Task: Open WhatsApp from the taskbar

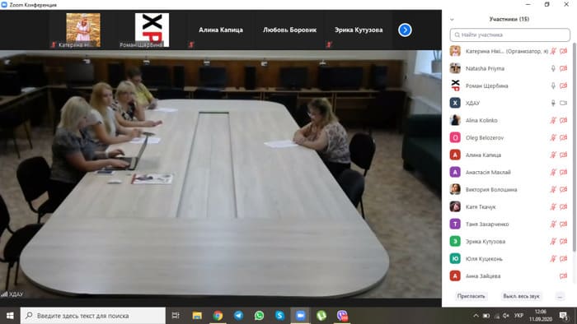Action: click(259, 316)
